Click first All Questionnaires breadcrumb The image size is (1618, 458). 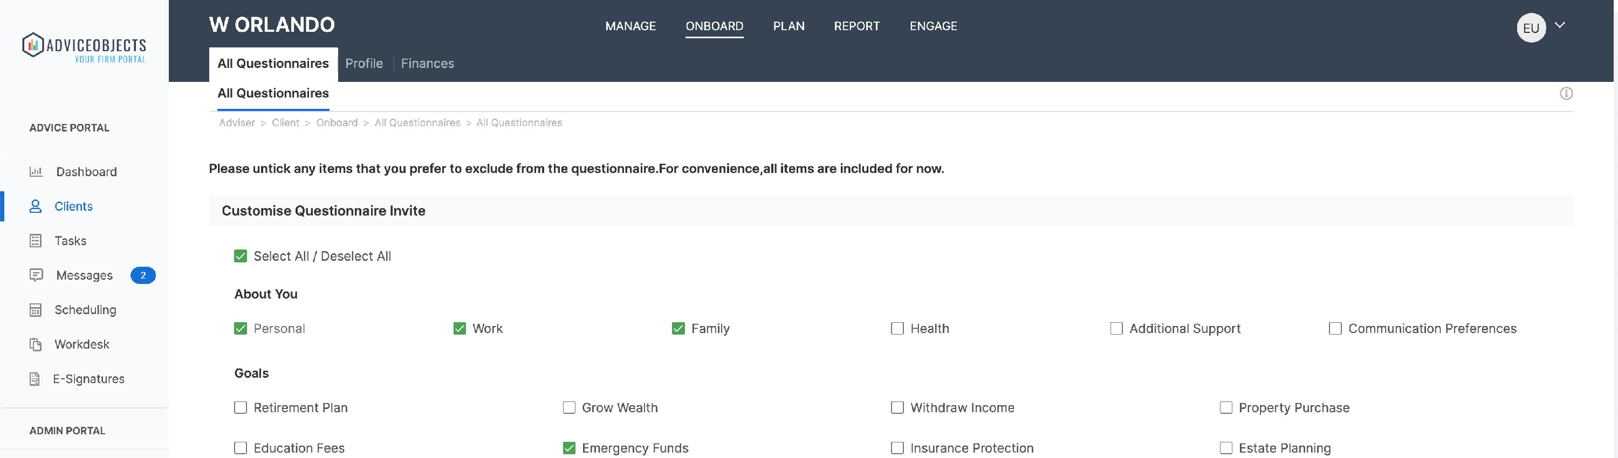tap(417, 122)
